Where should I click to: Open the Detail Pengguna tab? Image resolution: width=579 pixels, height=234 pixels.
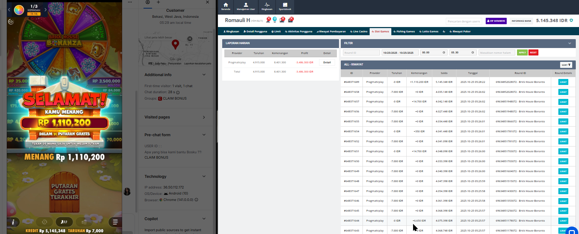coord(255,31)
